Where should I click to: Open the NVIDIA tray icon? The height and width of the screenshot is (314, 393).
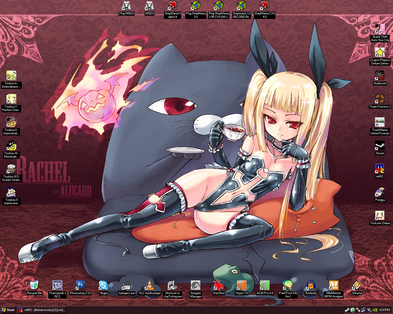click(374, 310)
